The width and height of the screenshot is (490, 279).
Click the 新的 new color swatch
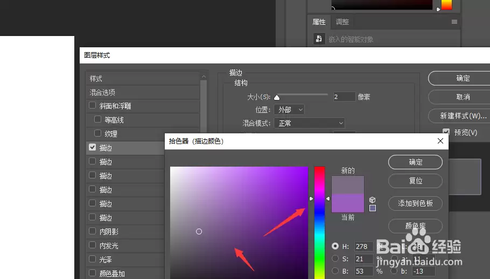pos(348,184)
